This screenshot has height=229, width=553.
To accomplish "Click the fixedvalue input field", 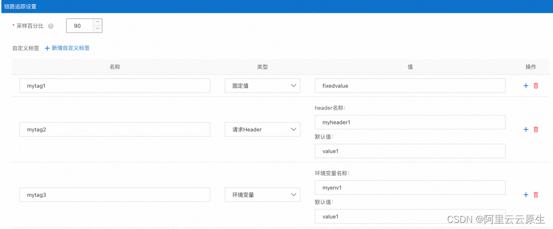I will pos(410,86).
